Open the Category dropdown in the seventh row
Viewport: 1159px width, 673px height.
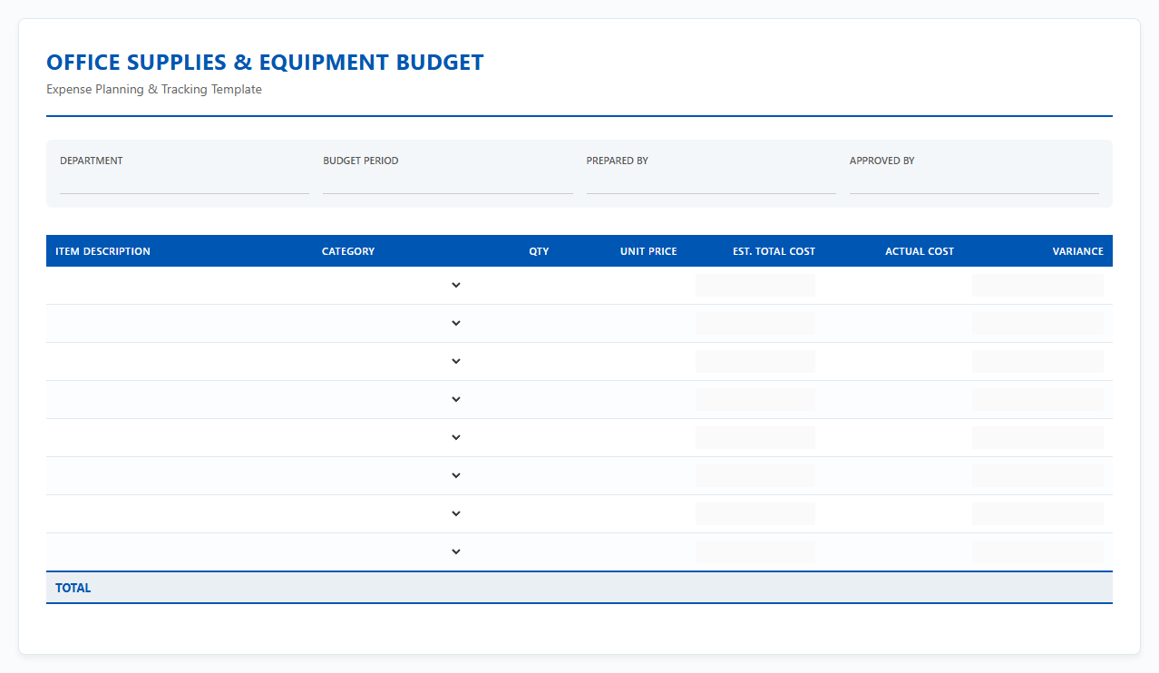(392, 513)
